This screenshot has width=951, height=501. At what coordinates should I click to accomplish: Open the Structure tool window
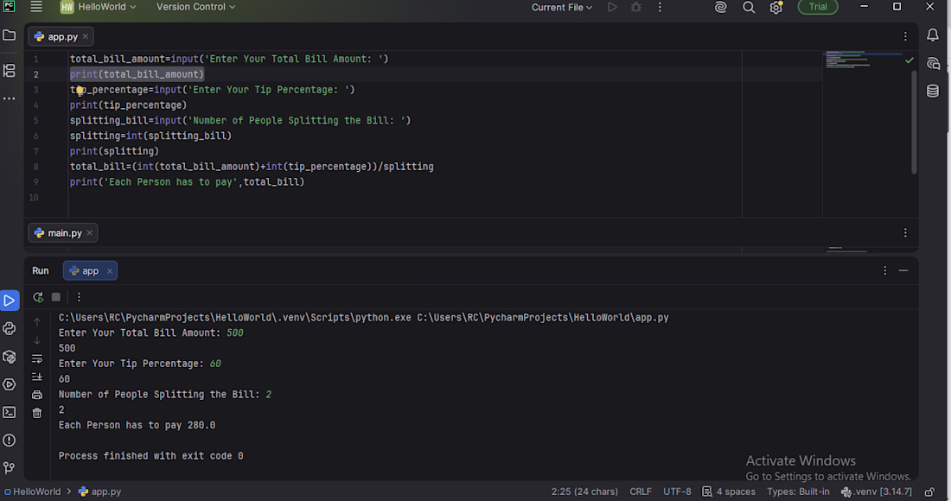pyautogui.click(x=10, y=70)
